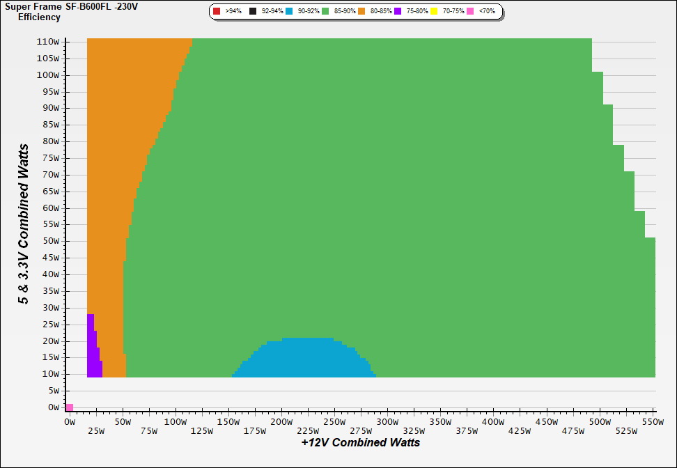Screen dimensions: 677x468
Task: Click the black 92-94% legend swatch
Action: pyautogui.click(x=253, y=12)
